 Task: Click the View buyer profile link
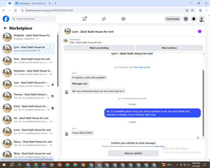tap(142, 67)
